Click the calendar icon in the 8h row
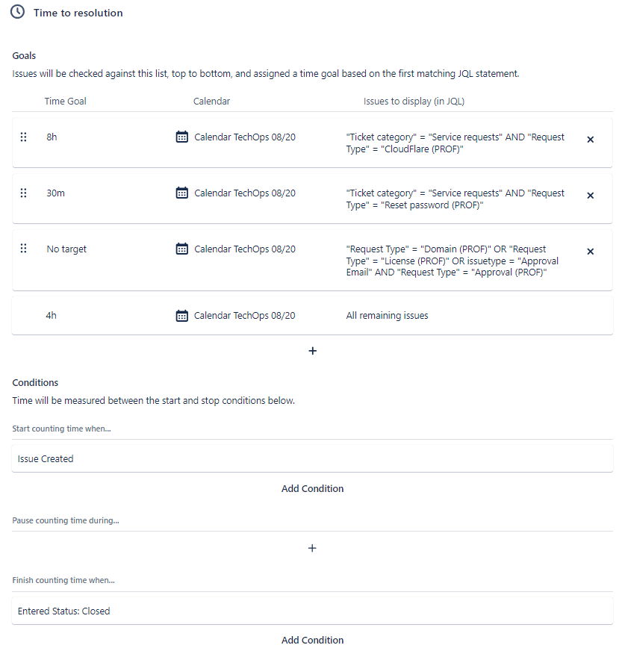 point(182,137)
